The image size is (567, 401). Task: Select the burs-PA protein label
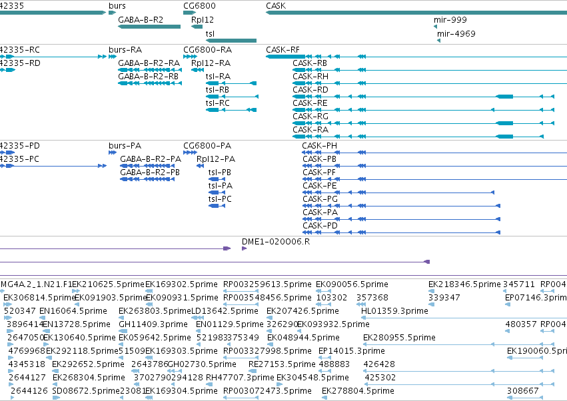tap(125, 146)
